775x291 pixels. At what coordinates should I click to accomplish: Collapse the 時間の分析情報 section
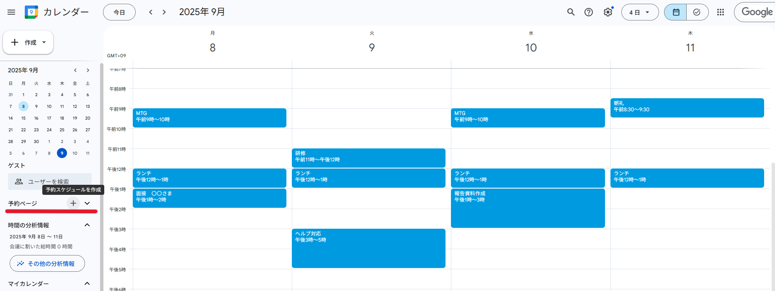pos(87,225)
